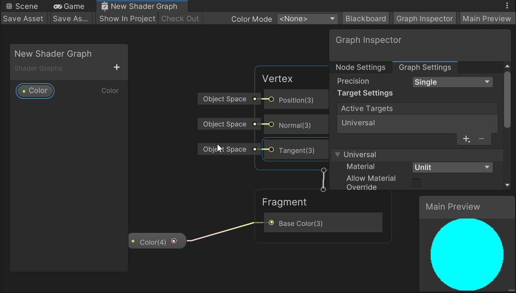
Task: Click the Tangent(3) input port
Action: coord(271,150)
